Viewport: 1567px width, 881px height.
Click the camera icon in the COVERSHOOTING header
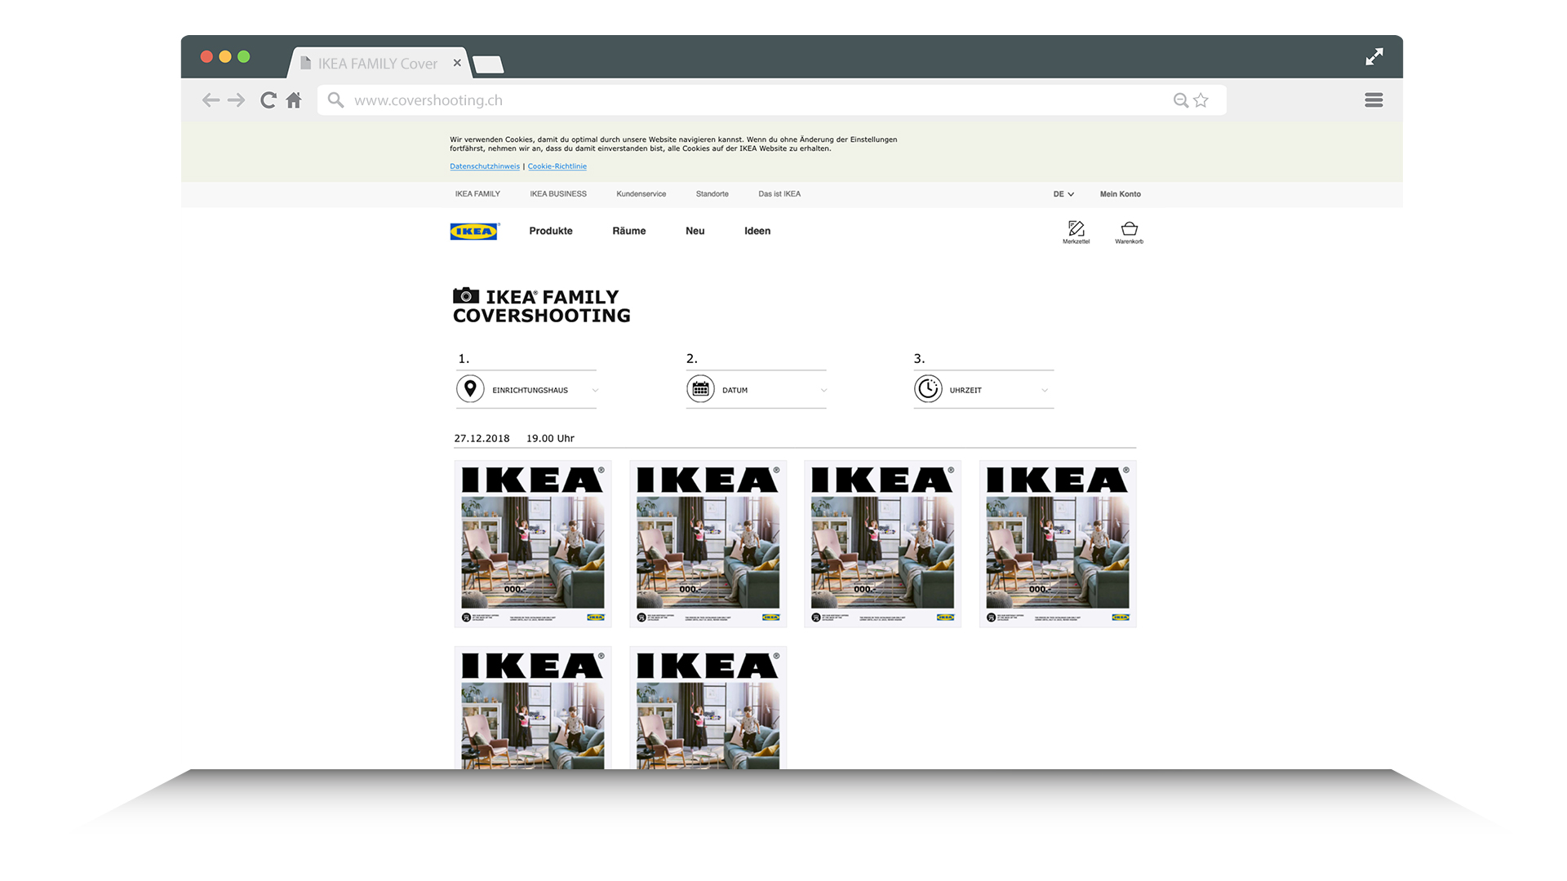[465, 296]
